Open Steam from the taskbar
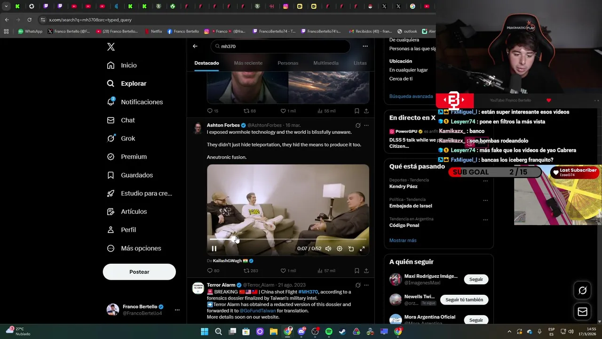Viewport: 602px width, 339px height. pos(342,331)
